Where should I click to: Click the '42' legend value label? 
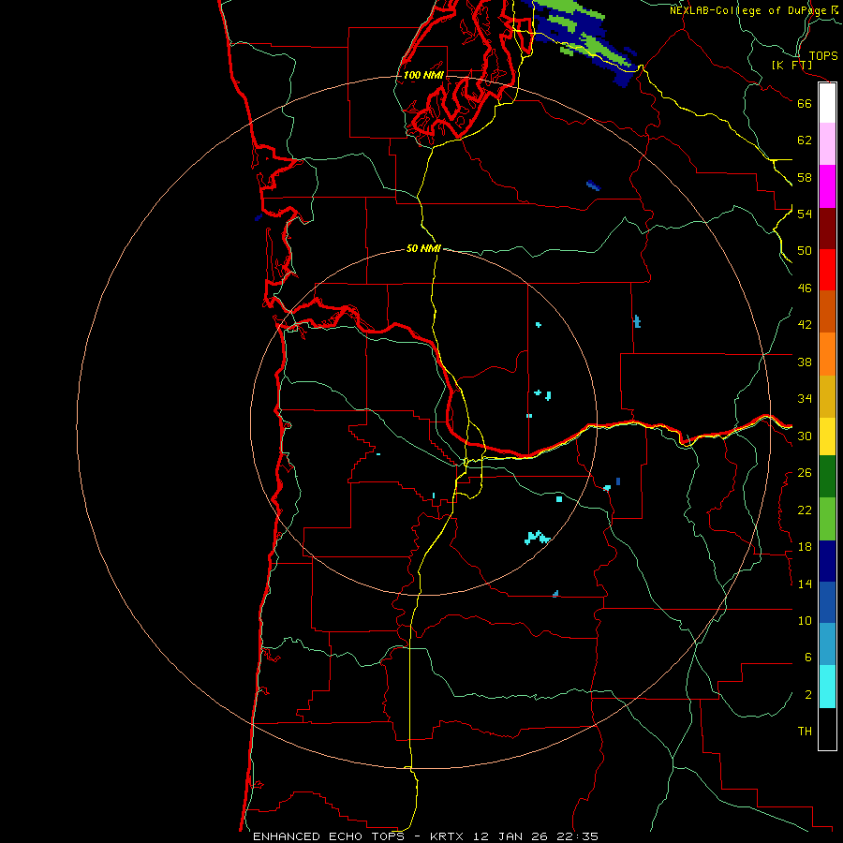coord(805,325)
